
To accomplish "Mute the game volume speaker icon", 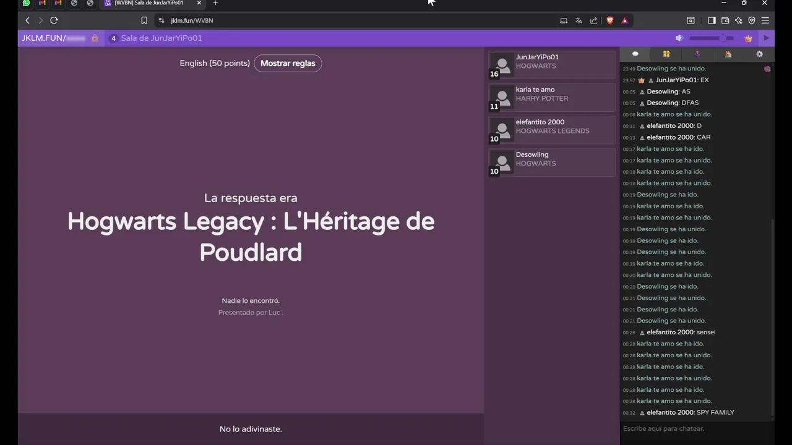I will [x=679, y=38].
